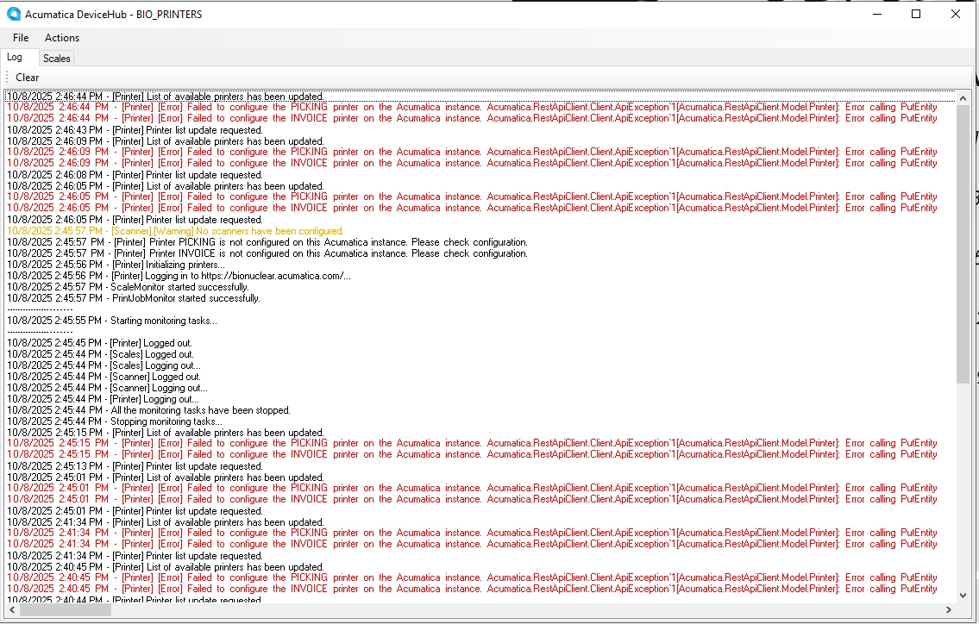Clear the log with Clear button

27,78
